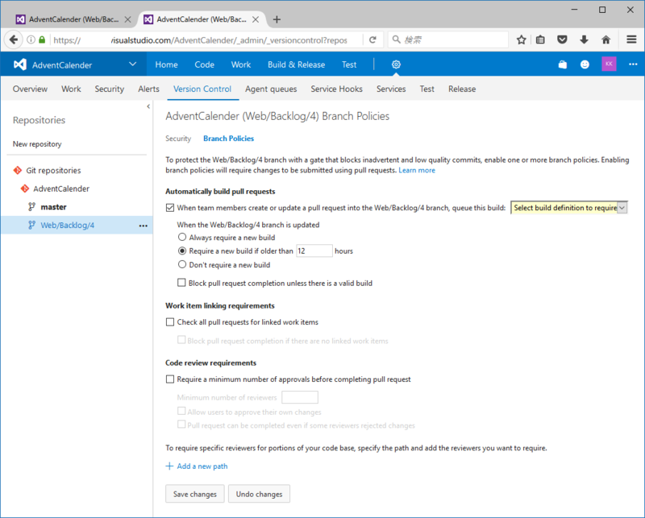Open the Select build definition dropdown

tap(569, 208)
